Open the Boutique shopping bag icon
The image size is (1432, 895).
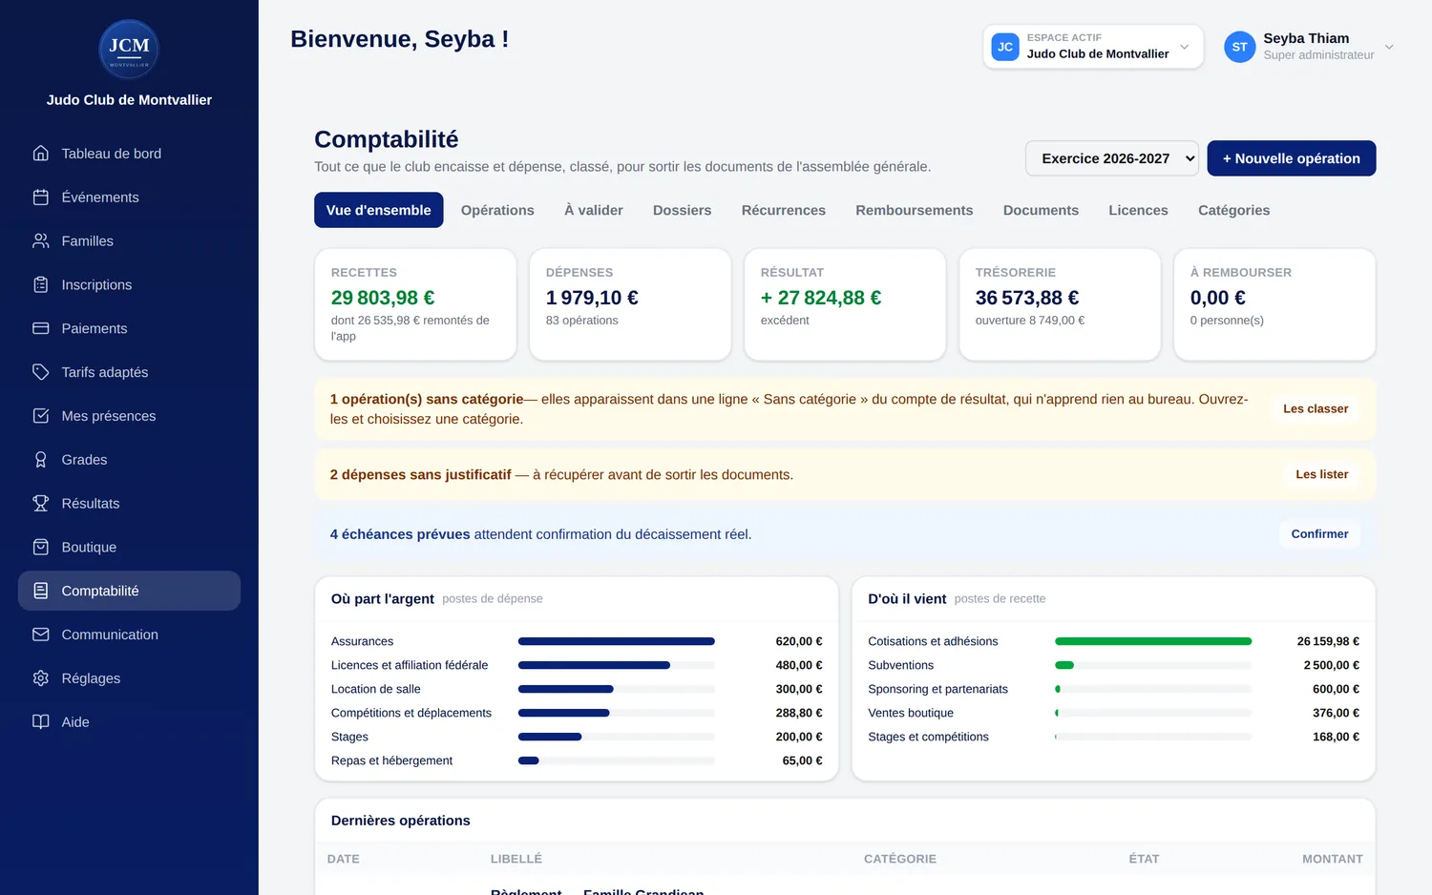point(40,548)
